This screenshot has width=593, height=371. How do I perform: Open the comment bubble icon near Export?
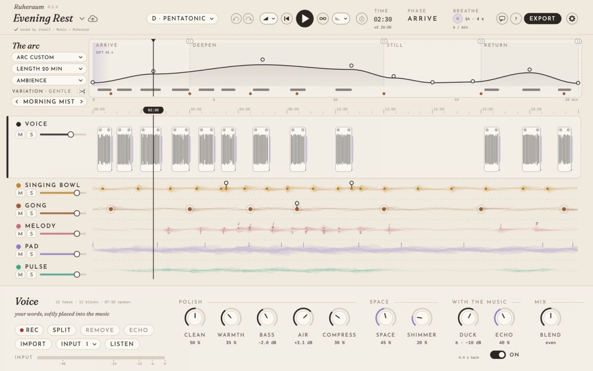click(x=502, y=19)
